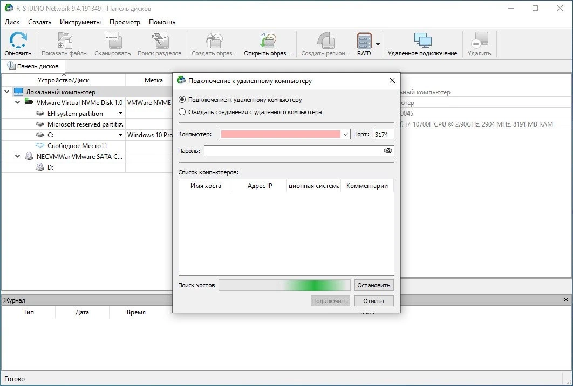
Task: Click the Поиск хостов progress bar
Action: 284,285
